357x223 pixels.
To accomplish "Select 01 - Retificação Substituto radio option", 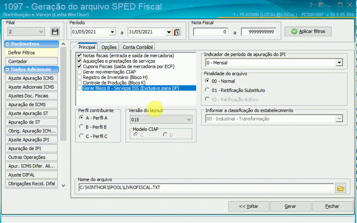I will click(207, 90).
